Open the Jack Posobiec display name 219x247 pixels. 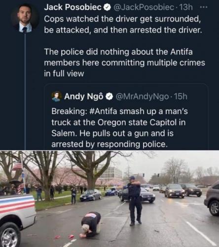[73, 7]
